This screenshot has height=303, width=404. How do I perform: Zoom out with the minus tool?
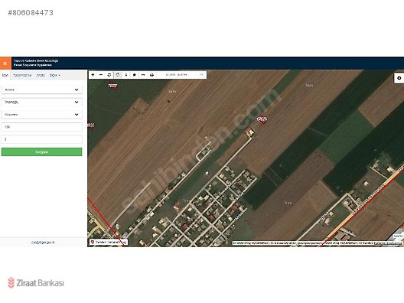click(101, 75)
